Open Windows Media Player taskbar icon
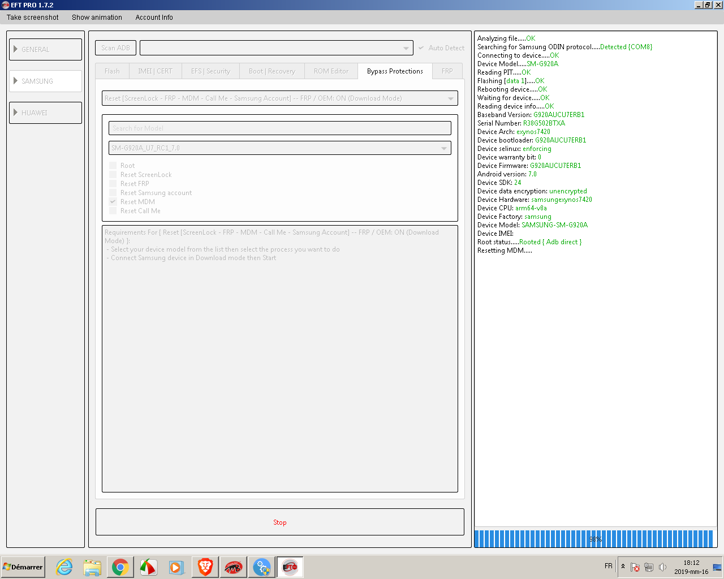Screen dimensions: 724x579 (x=176, y=567)
